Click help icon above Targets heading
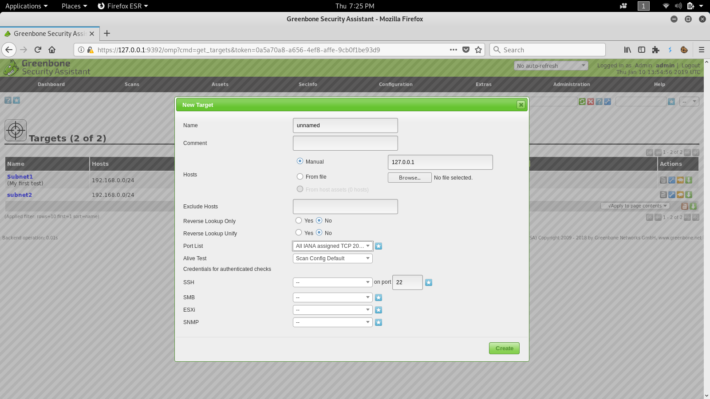The height and width of the screenshot is (399, 710). [x=8, y=100]
